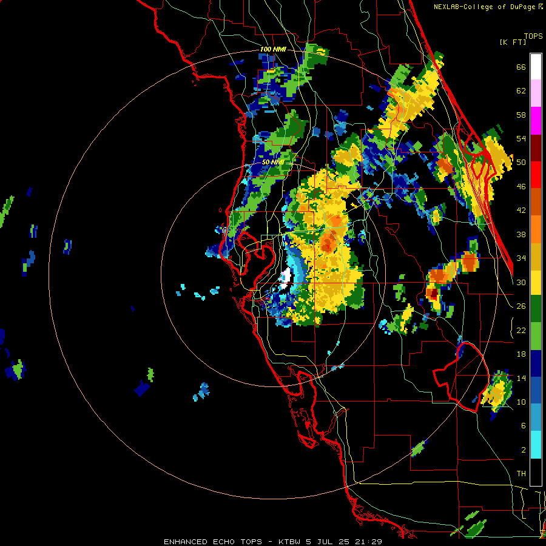
Task: Click legend value 18
Action: pyautogui.click(x=521, y=354)
